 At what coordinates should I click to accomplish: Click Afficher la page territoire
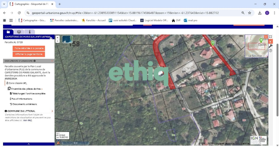click(x=29, y=54)
